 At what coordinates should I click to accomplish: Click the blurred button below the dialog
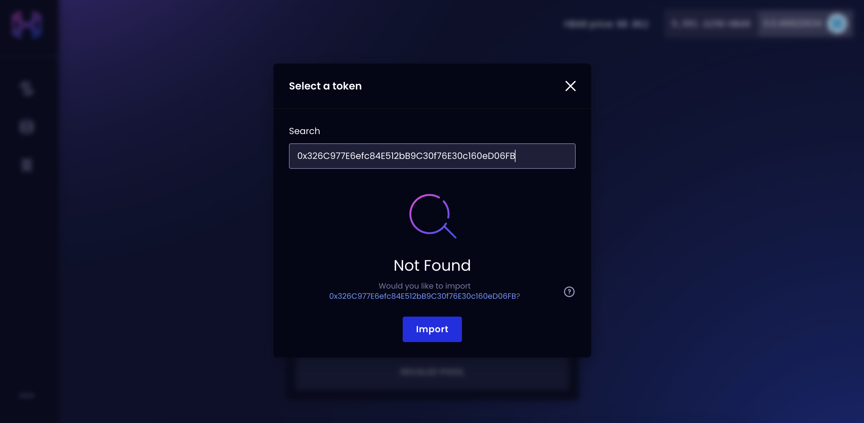click(x=432, y=372)
